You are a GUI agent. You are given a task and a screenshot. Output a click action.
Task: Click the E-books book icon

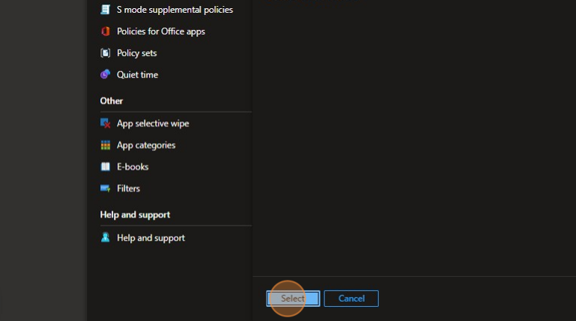tap(105, 167)
